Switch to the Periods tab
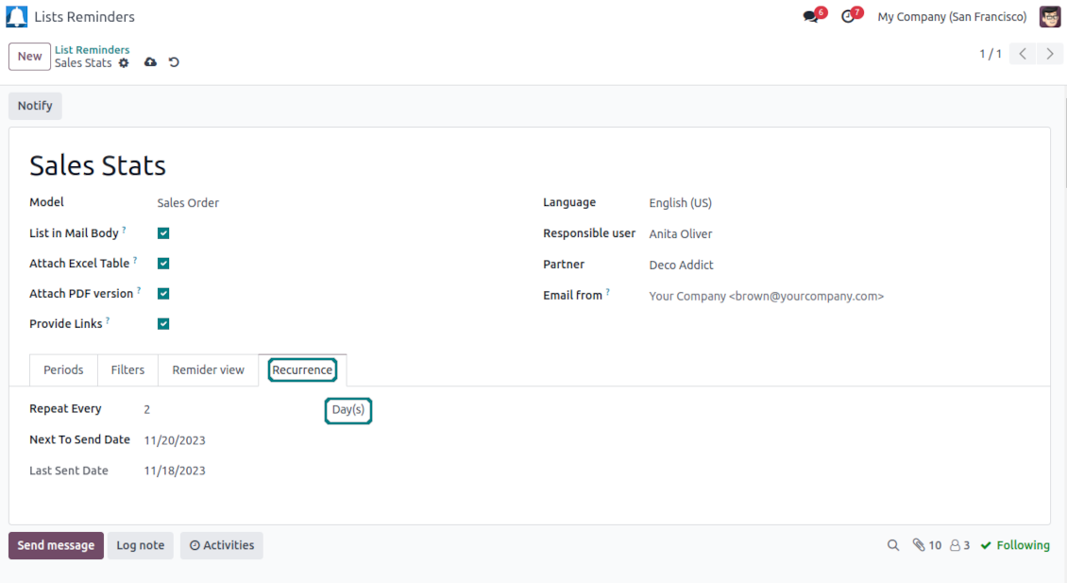The width and height of the screenshot is (1067, 583). click(63, 369)
